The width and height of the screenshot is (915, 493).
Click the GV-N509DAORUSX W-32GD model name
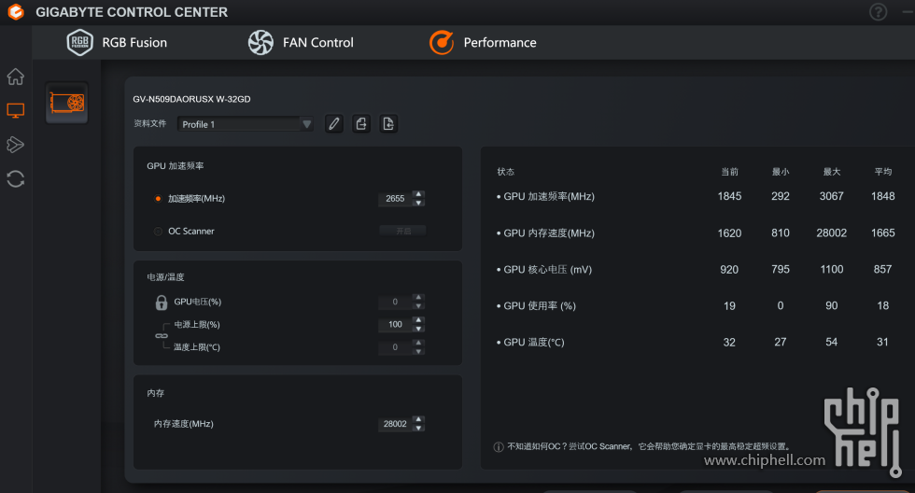191,99
